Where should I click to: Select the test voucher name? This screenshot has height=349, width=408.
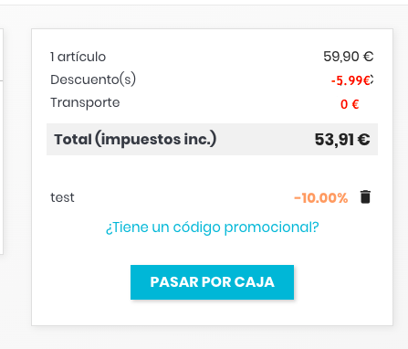[62, 197]
